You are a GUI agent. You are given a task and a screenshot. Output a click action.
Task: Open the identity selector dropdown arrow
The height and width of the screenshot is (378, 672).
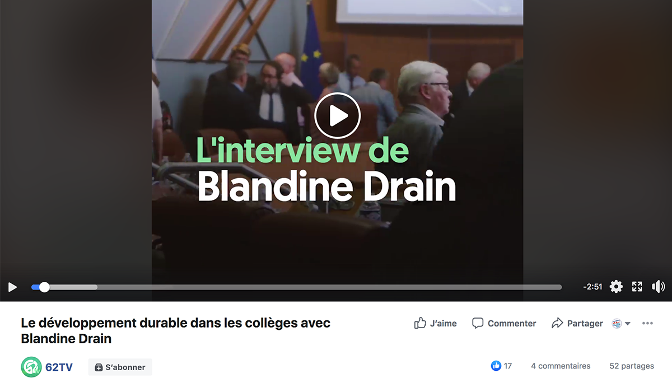627,324
